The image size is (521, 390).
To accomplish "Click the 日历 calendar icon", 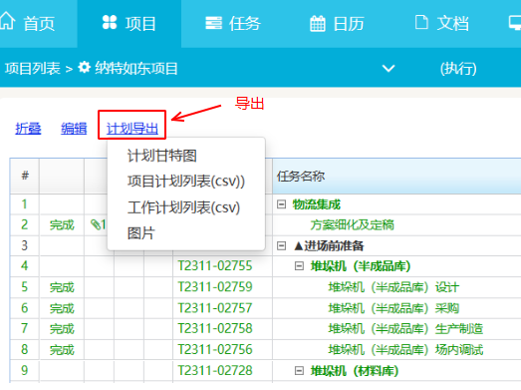I will tap(318, 23).
